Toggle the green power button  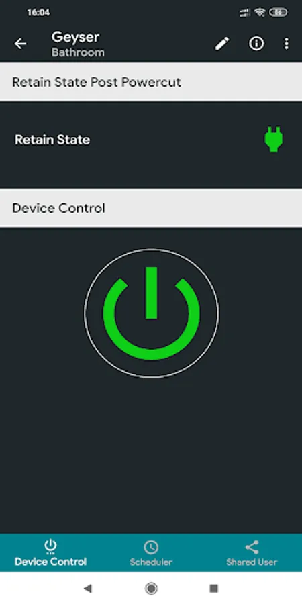click(x=152, y=313)
